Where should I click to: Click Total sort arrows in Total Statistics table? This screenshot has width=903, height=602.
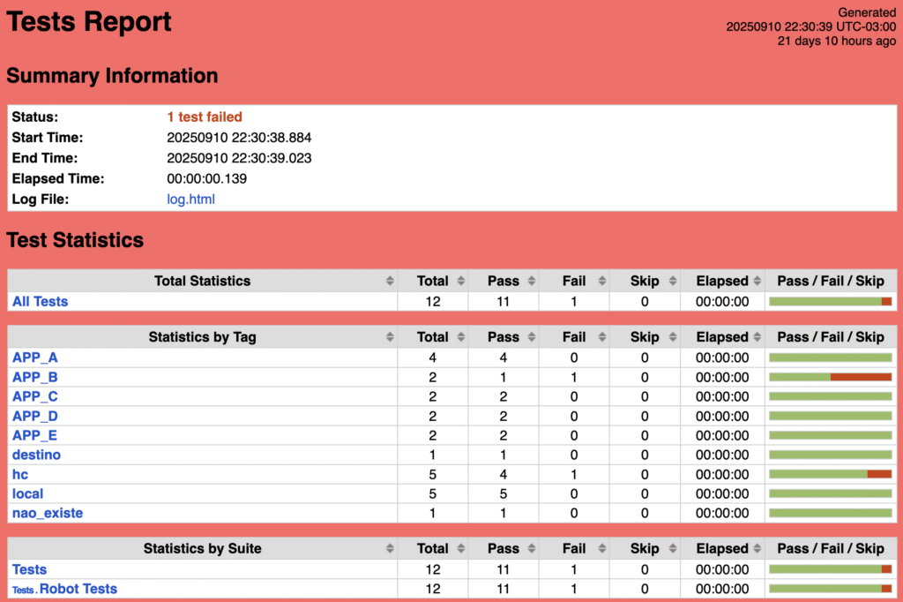tap(459, 282)
